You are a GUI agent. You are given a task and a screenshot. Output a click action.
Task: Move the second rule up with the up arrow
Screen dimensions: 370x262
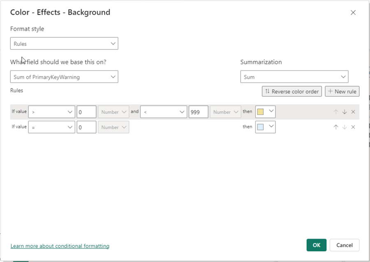(336, 127)
